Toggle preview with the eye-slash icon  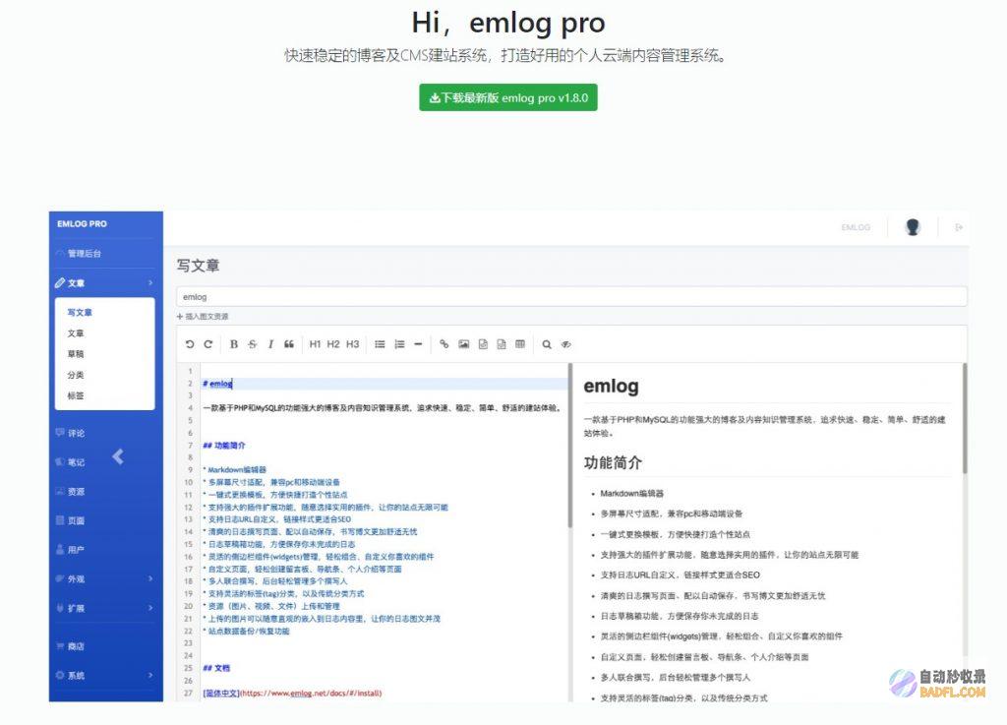pos(565,344)
